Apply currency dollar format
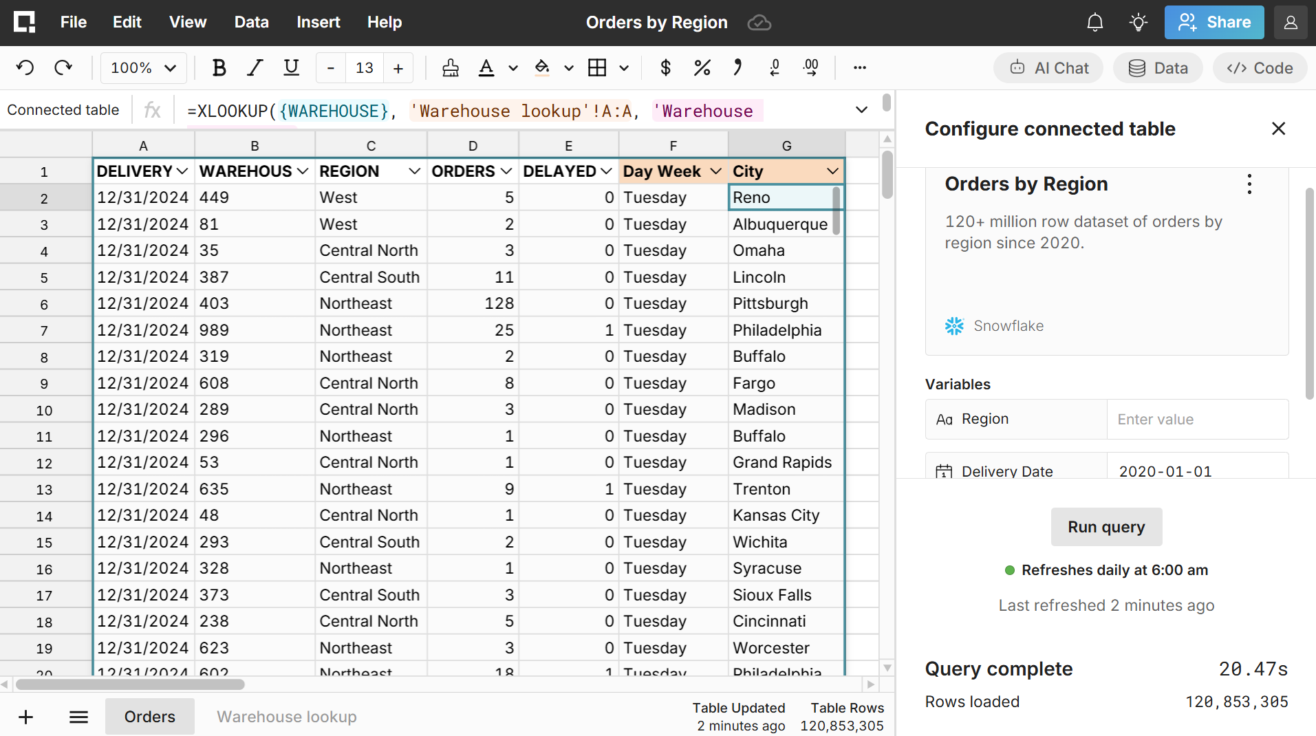Image resolution: width=1316 pixels, height=736 pixels. [x=665, y=67]
